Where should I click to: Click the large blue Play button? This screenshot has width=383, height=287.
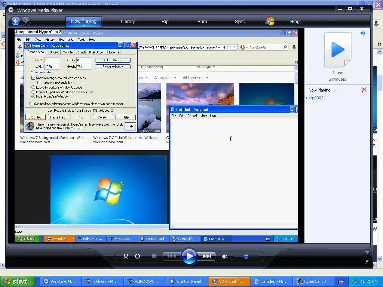(189, 256)
